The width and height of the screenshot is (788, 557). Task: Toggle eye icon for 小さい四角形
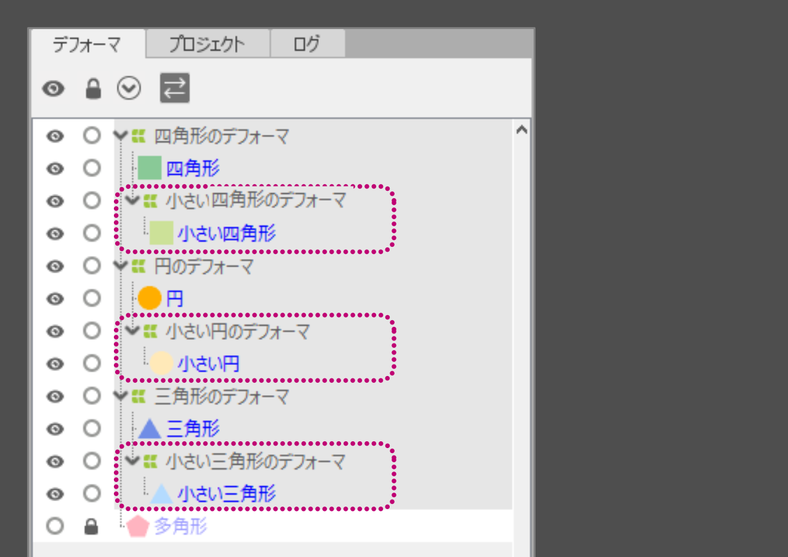pos(55,233)
